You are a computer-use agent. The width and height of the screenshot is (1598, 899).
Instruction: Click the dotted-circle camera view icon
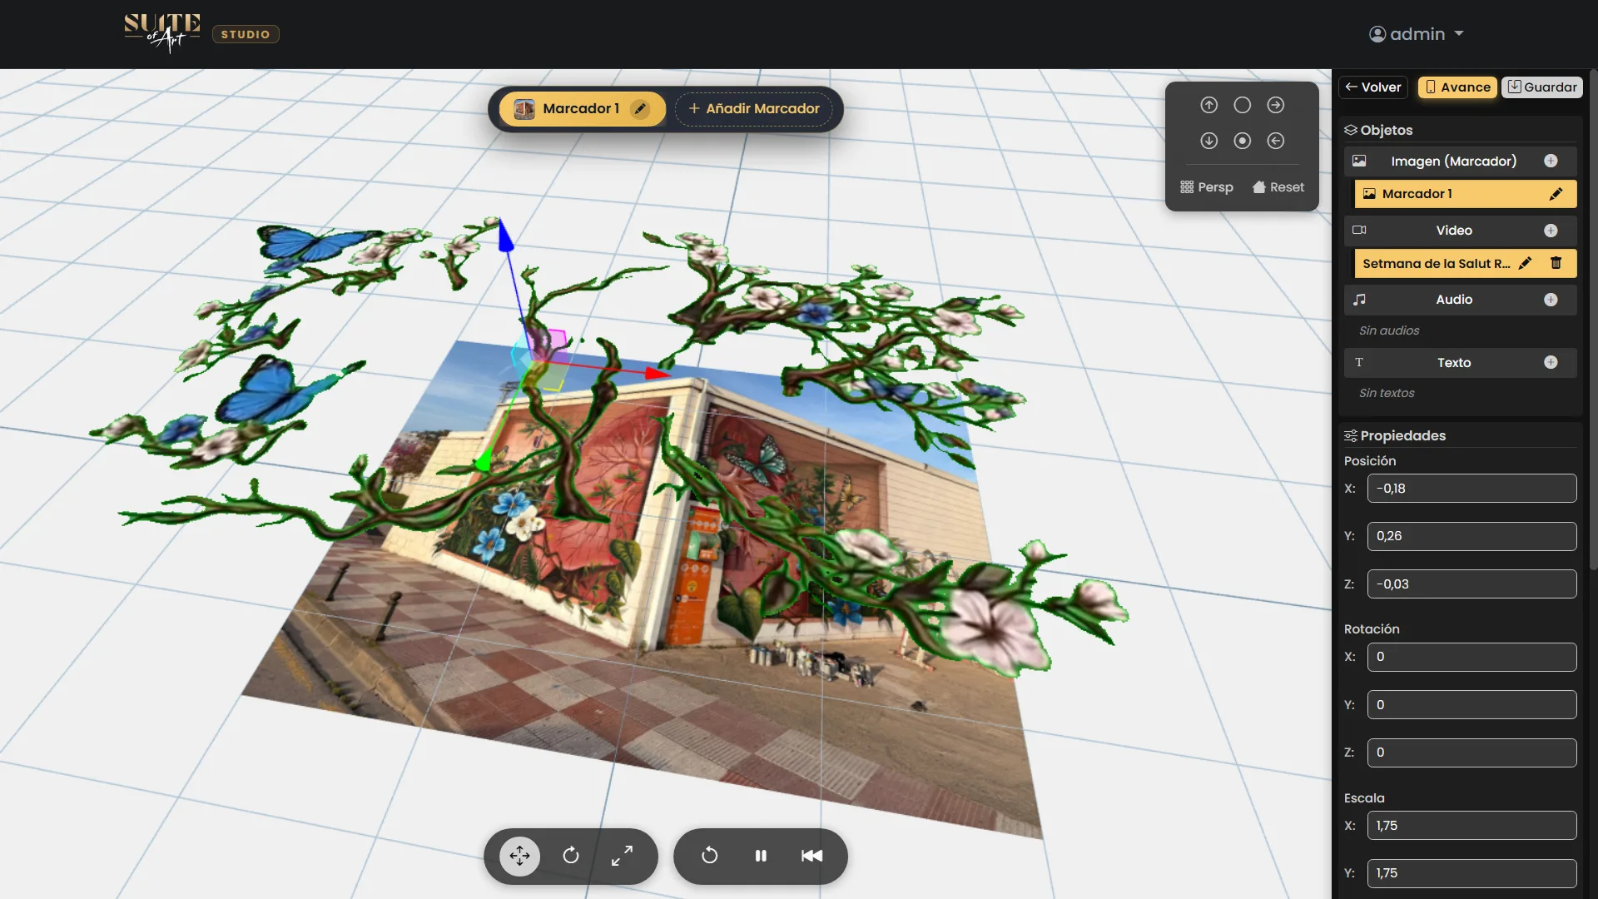point(1242,141)
